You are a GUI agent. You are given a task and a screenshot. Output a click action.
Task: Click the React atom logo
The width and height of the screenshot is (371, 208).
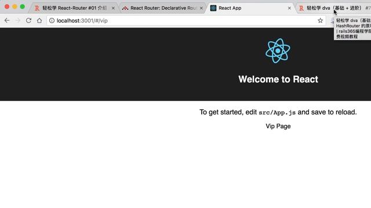pyautogui.click(x=278, y=51)
